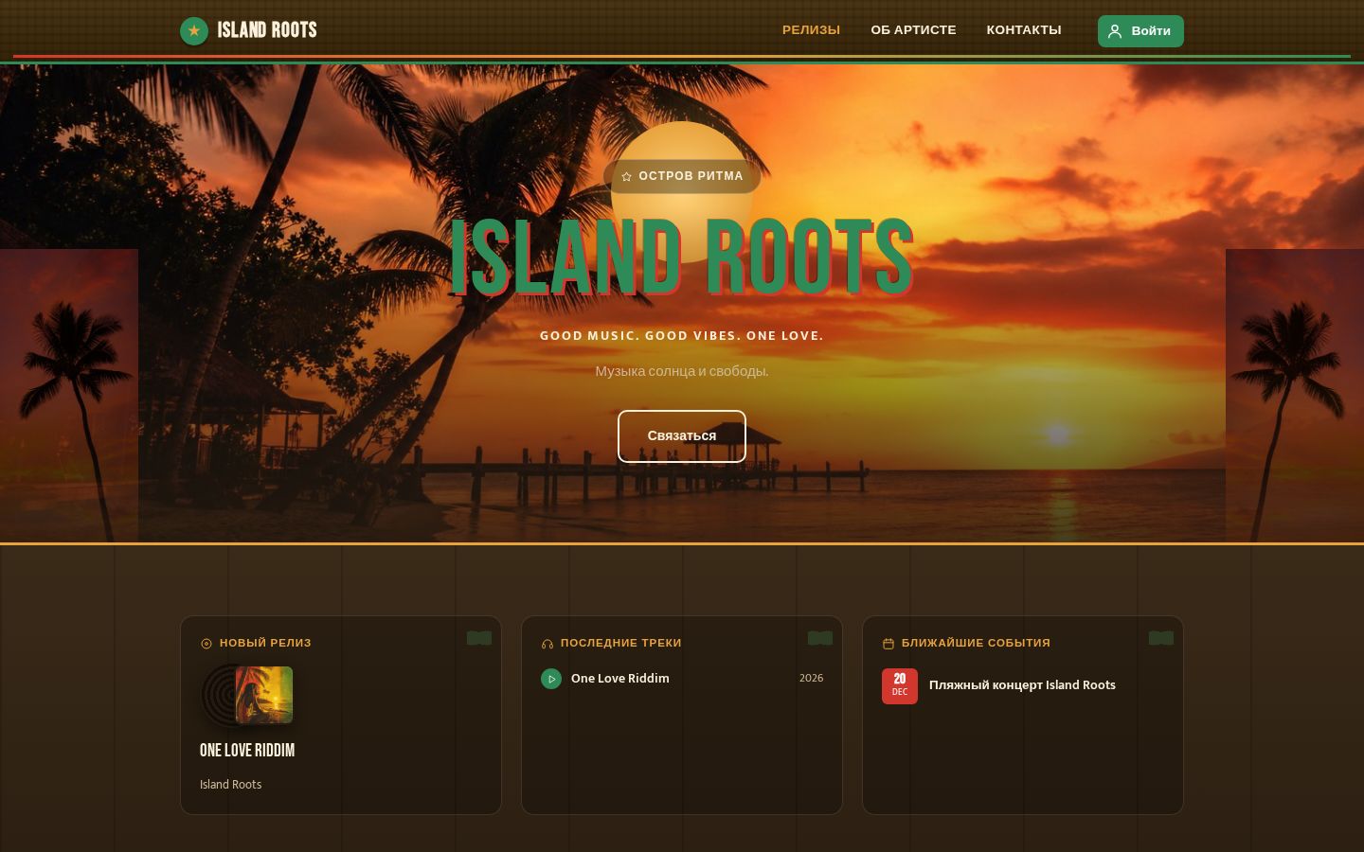The height and width of the screenshot is (852, 1364).
Task: Open the One Love Riddim album cover
Action: (x=263, y=695)
